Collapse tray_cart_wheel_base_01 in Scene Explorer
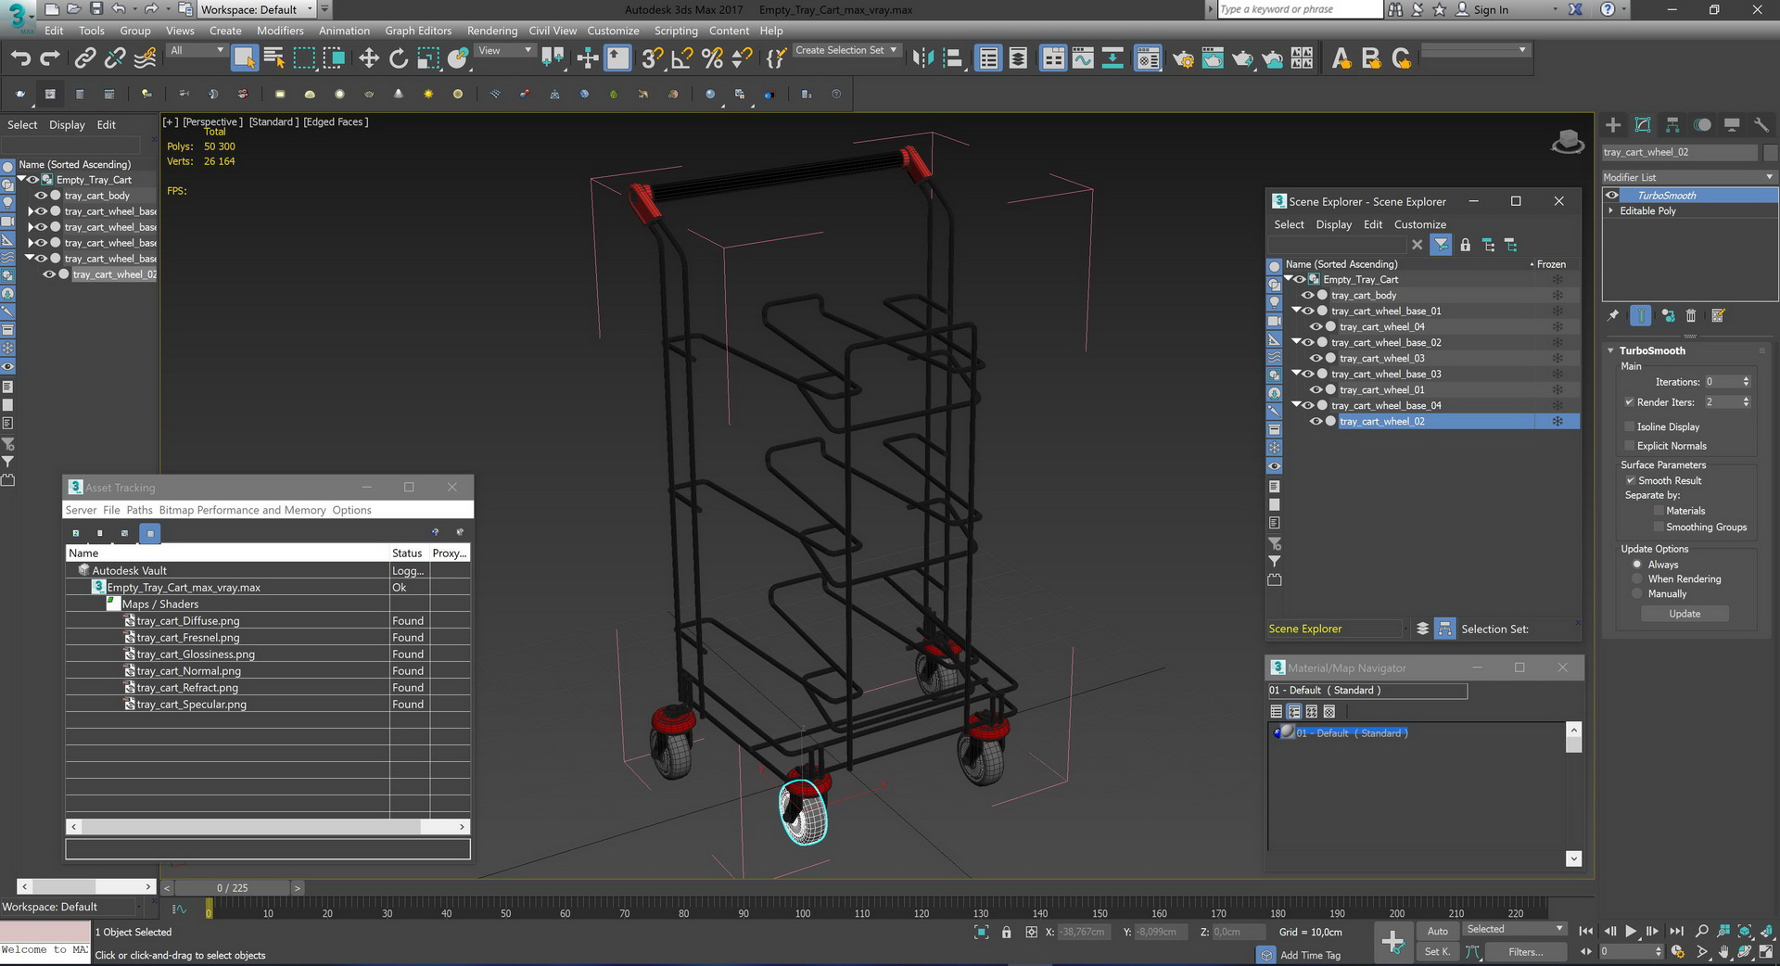 [1297, 311]
